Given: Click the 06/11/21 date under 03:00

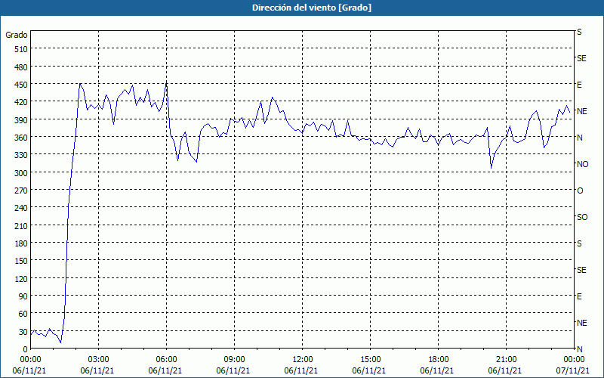Looking at the screenshot, I should pos(97,370).
